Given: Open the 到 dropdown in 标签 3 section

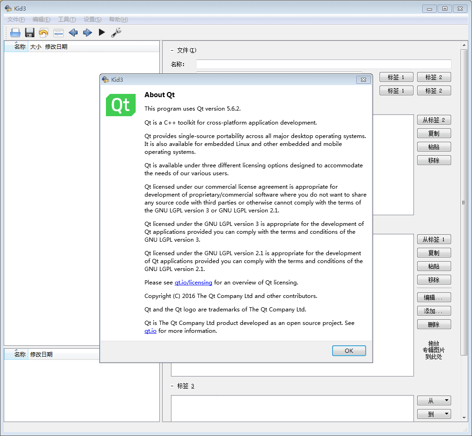Looking at the screenshot, I should [x=434, y=414].
